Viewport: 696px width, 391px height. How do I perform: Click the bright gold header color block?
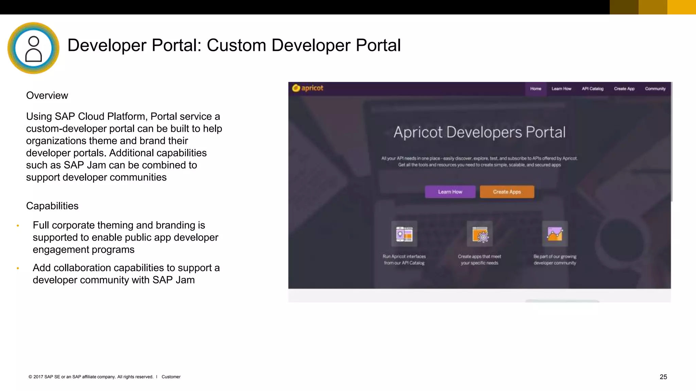682,7
